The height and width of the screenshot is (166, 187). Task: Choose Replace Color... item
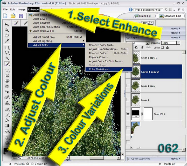(109, 57)
